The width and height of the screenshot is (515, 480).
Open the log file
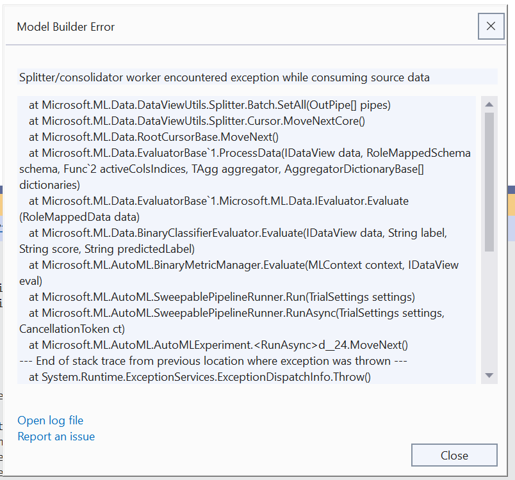click(50, 420)
